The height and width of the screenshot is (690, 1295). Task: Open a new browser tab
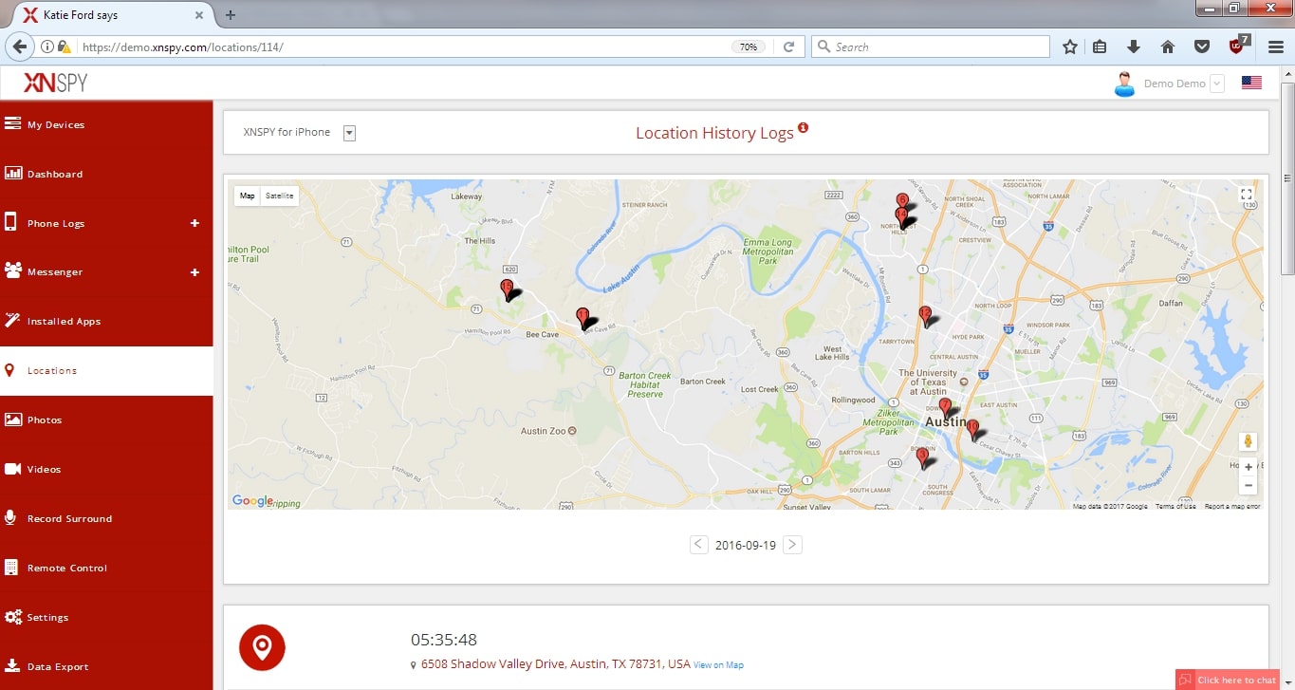(x=231, y=14)
